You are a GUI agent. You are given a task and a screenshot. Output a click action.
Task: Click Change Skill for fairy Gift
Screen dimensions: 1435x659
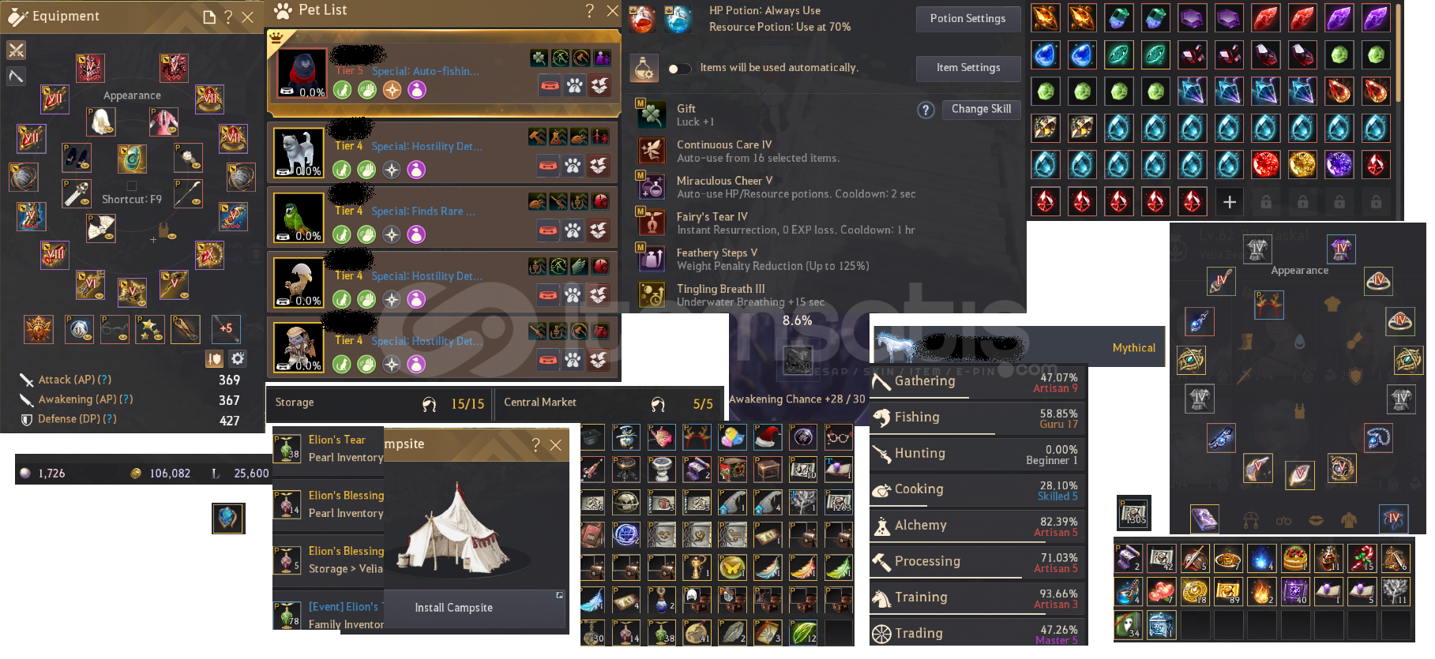point(981,109)
